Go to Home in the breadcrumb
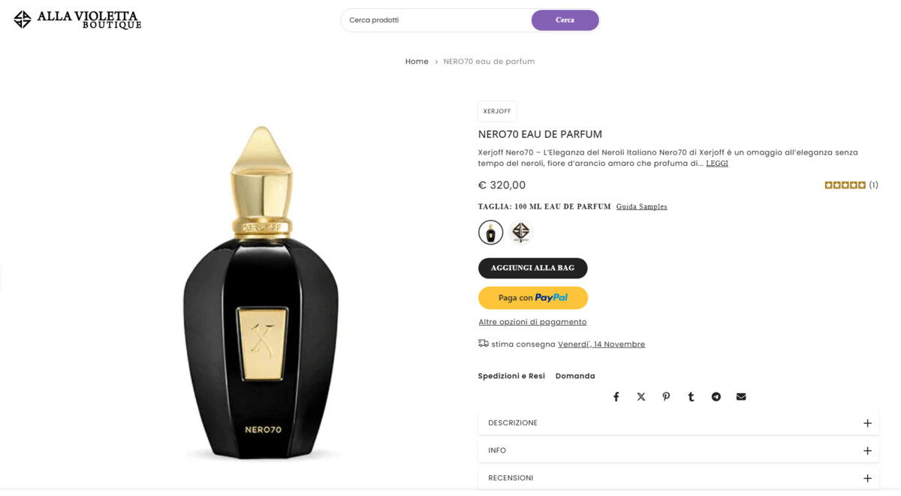Screen dimensions: 901x496 417,62
